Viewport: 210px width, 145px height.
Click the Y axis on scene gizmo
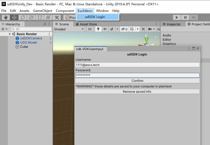(x=146, y=40)
